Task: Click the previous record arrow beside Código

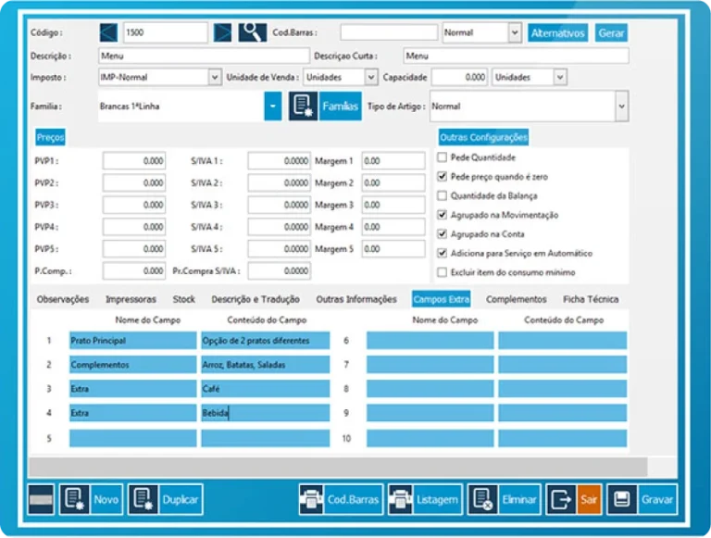Action: coord(108,32)
